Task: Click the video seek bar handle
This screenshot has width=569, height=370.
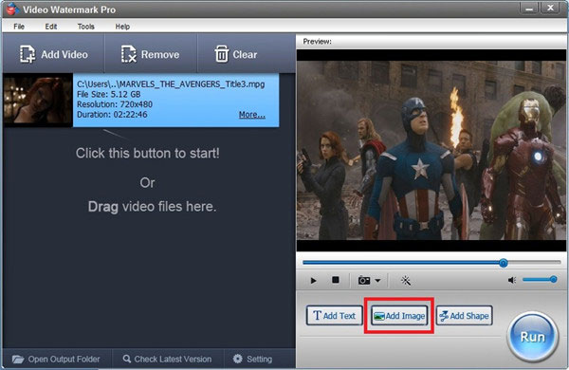Action: tap(503, 263)
